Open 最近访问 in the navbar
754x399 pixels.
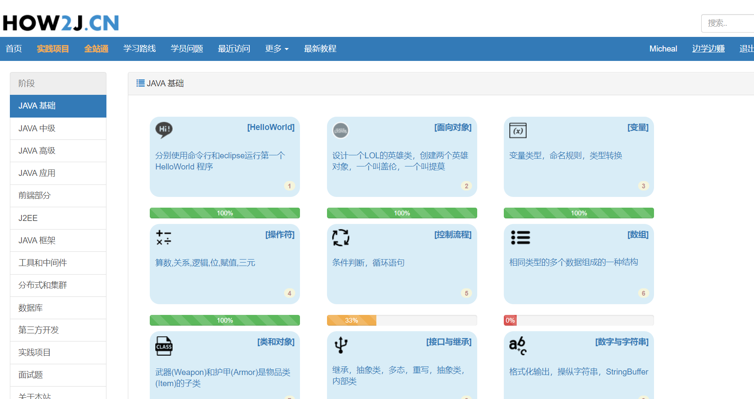tap(234, 49)
